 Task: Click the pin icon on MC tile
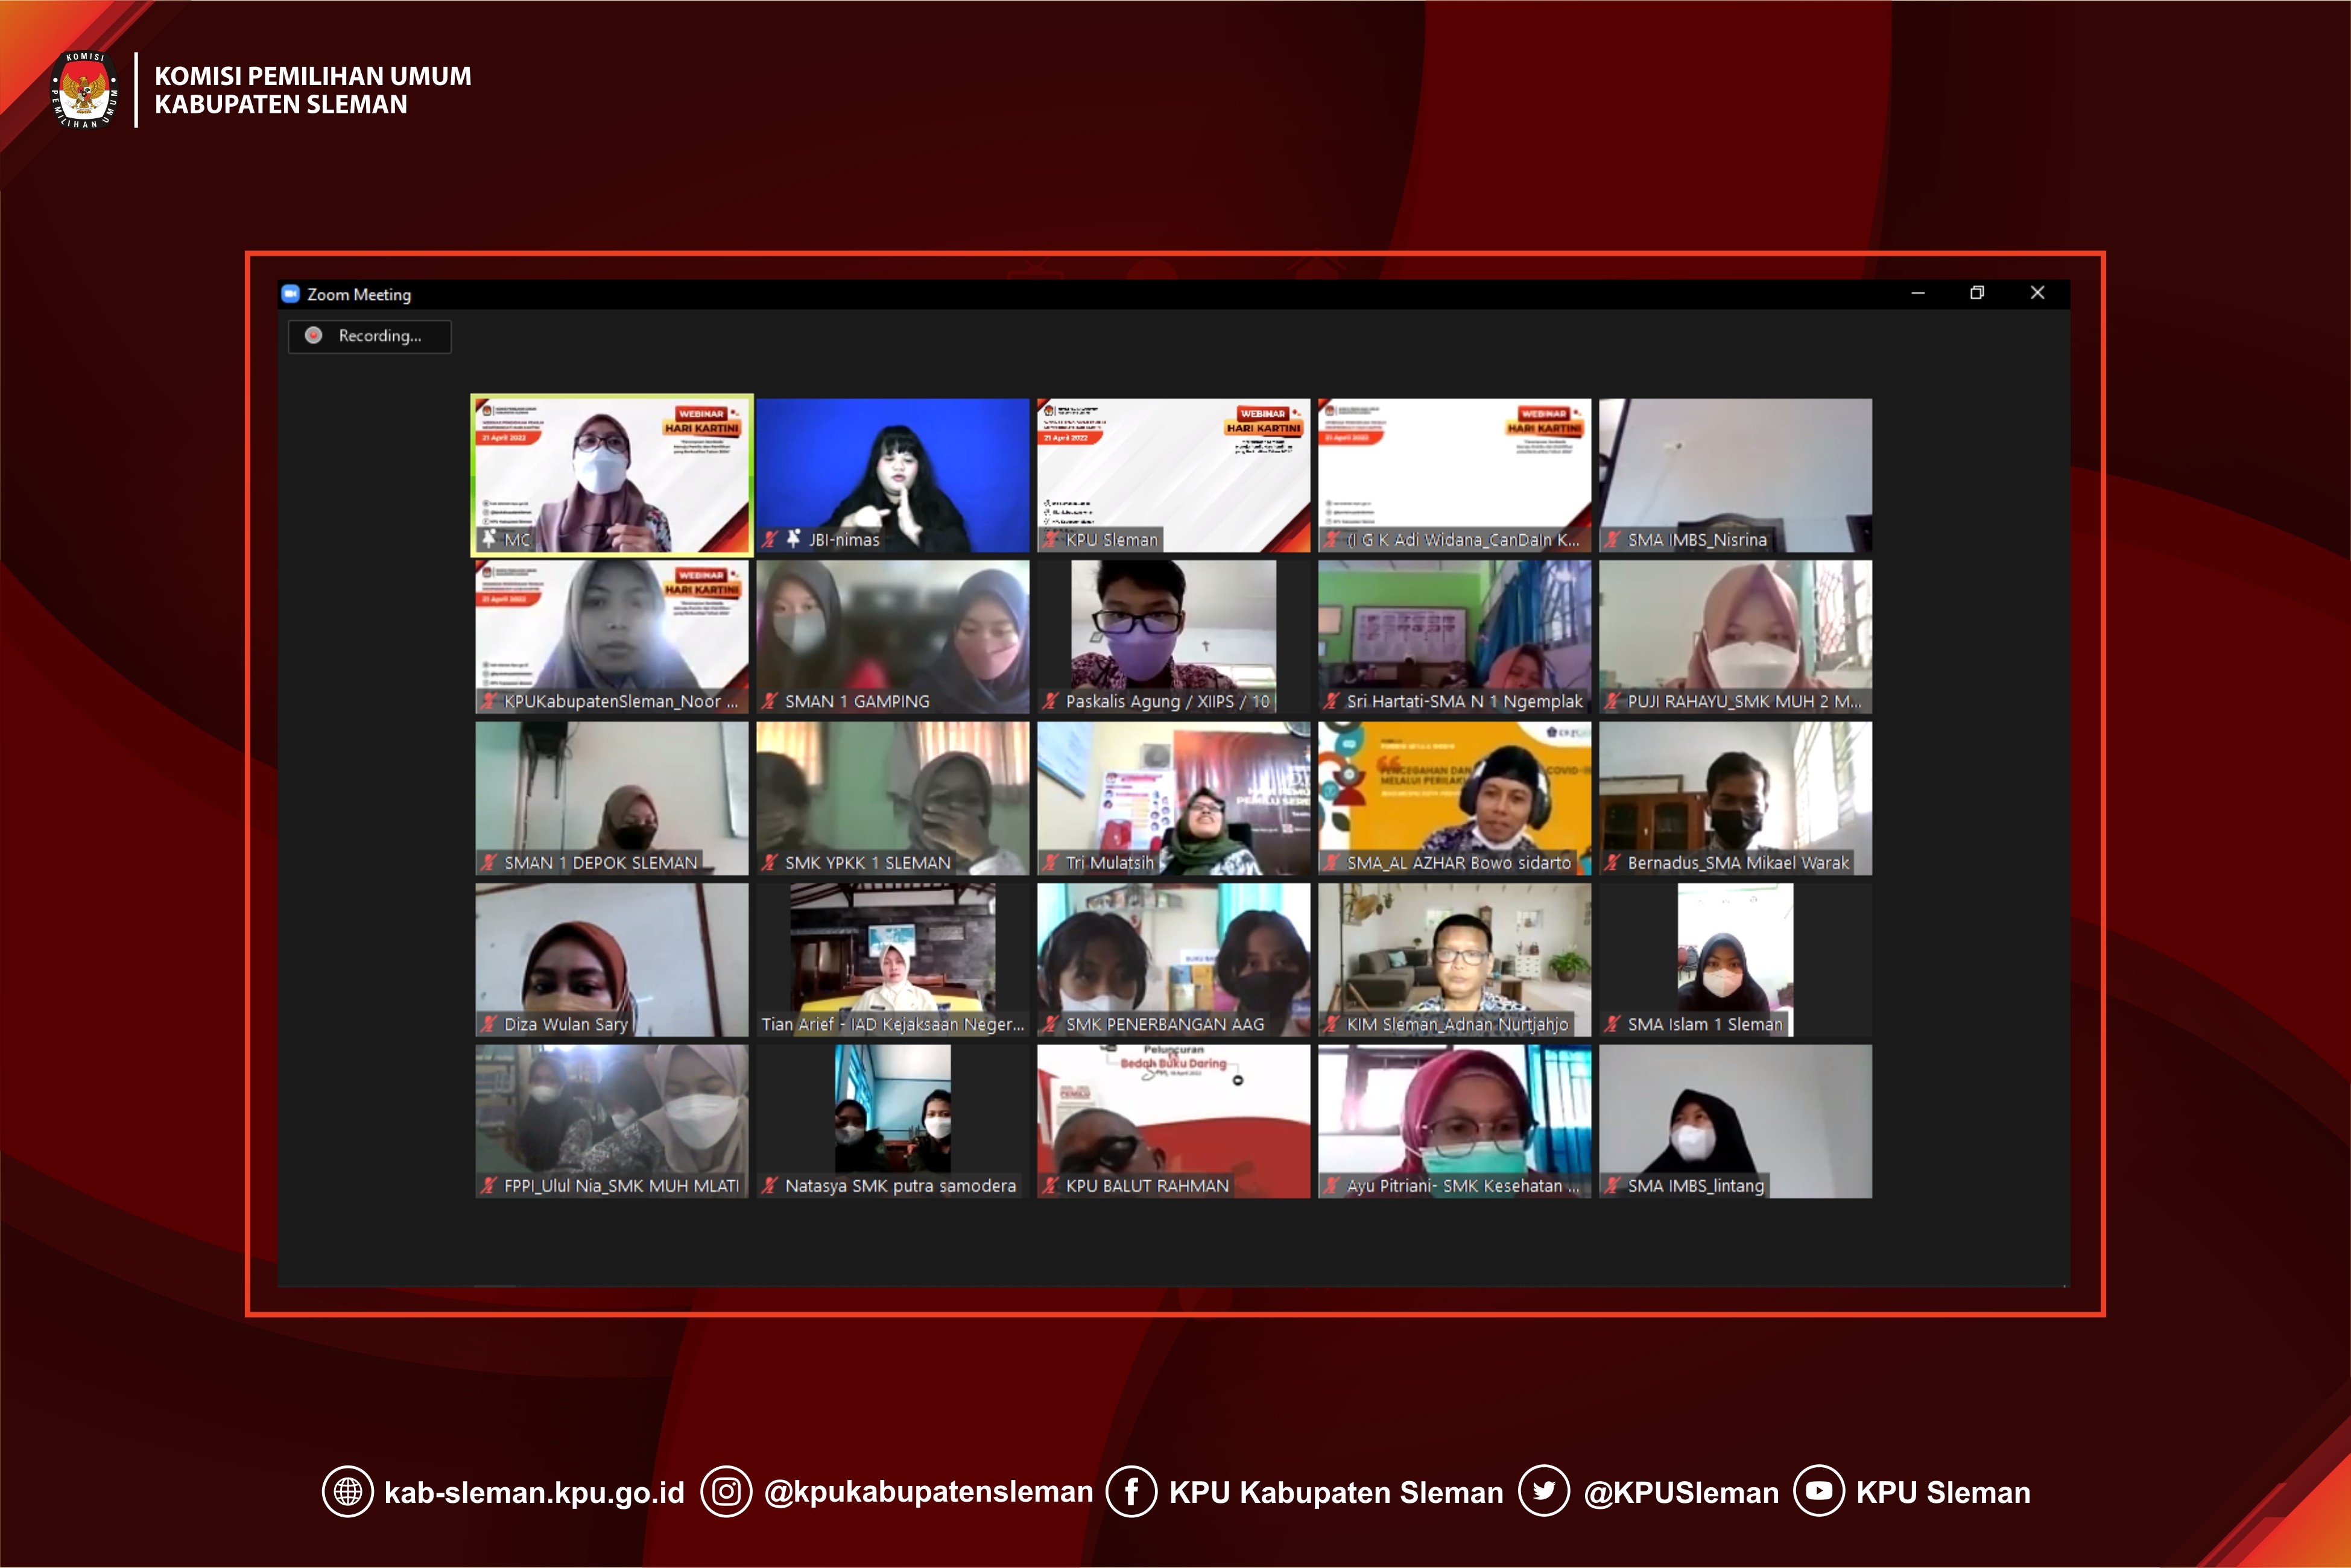pyautogui.click(x=489, y=539)
